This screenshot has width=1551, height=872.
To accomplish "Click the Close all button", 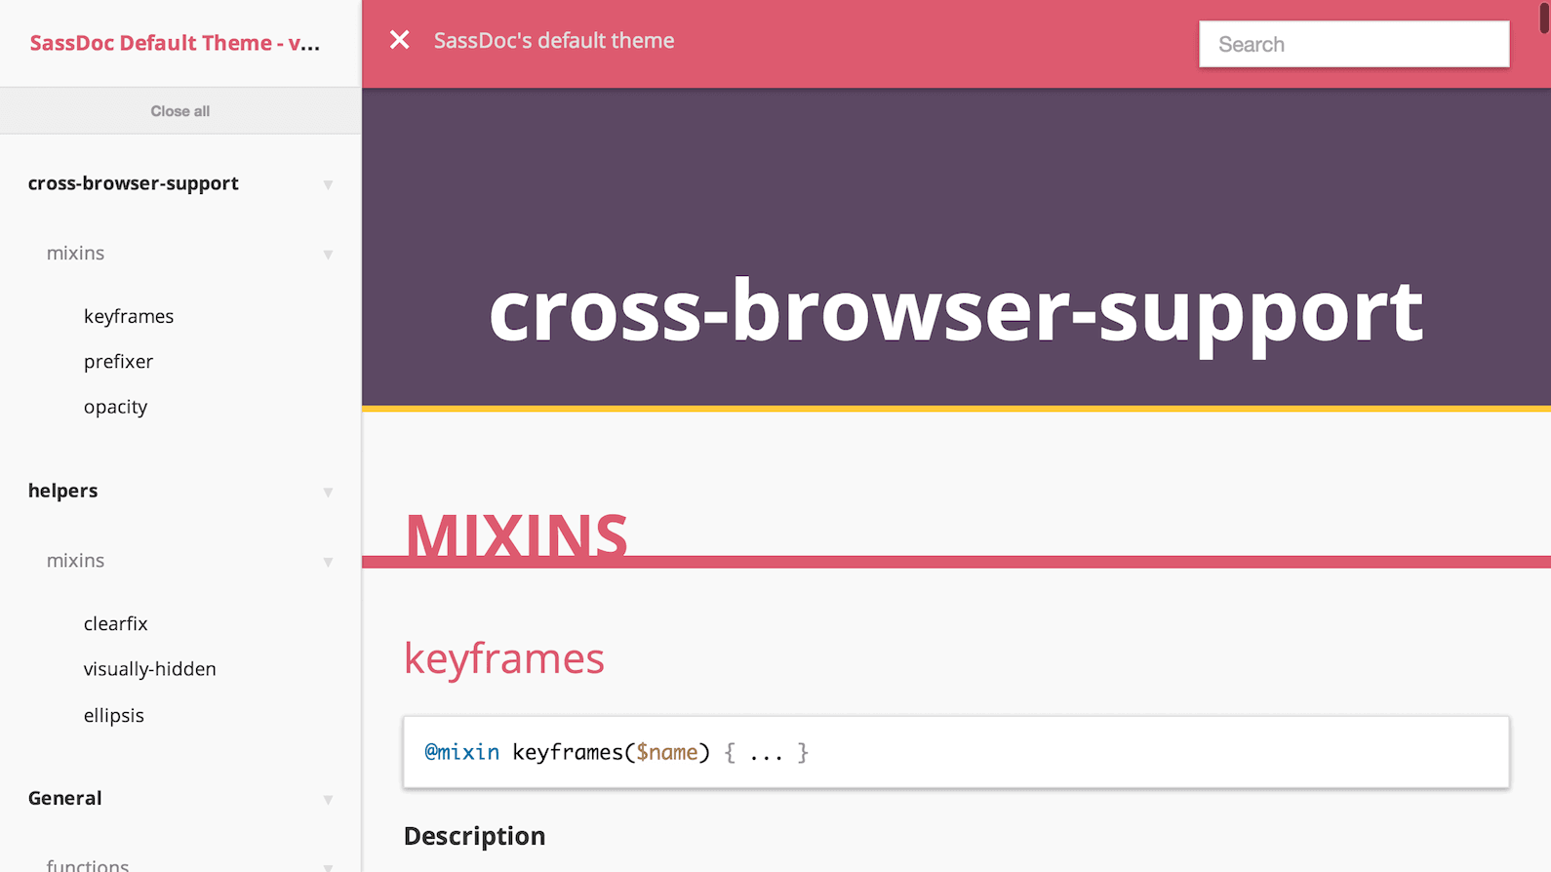I will (x=179, y=110).
